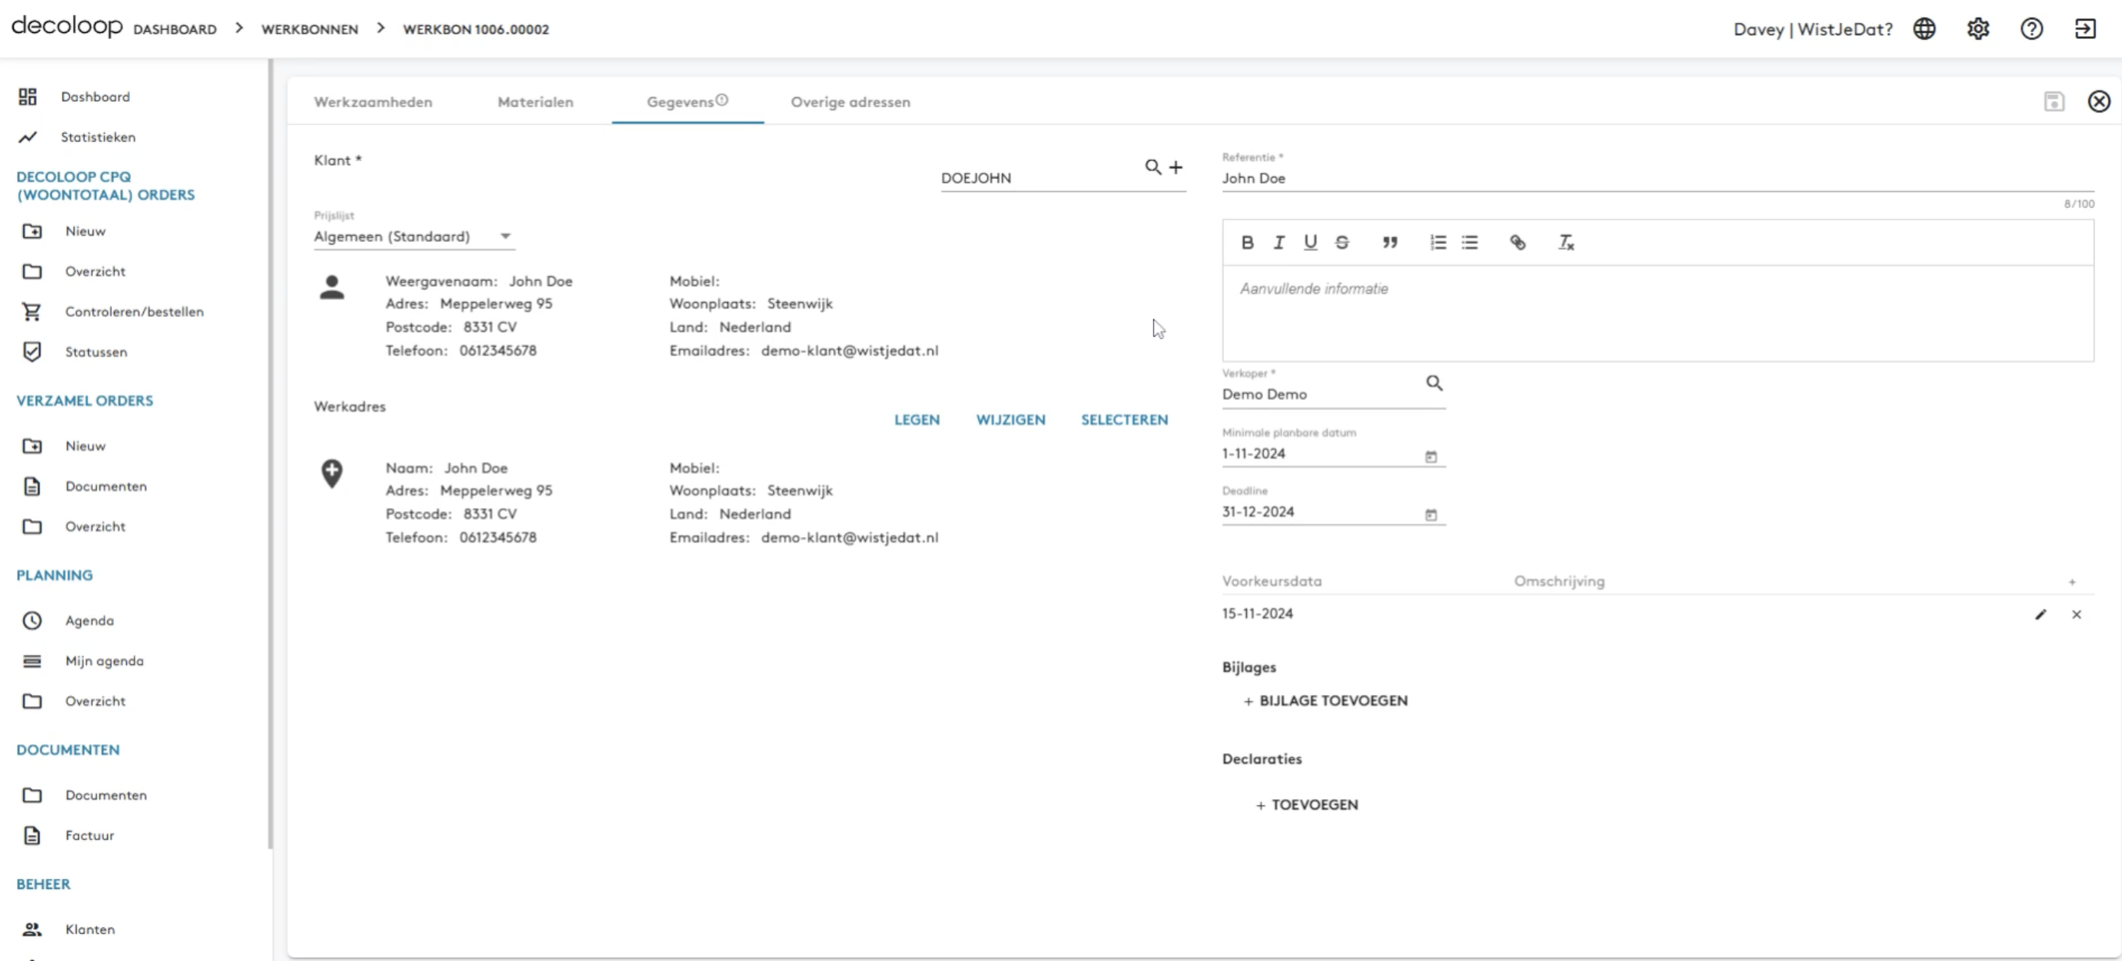Edit the 15-11-2024 preferred date

(x=2040, y=614)
